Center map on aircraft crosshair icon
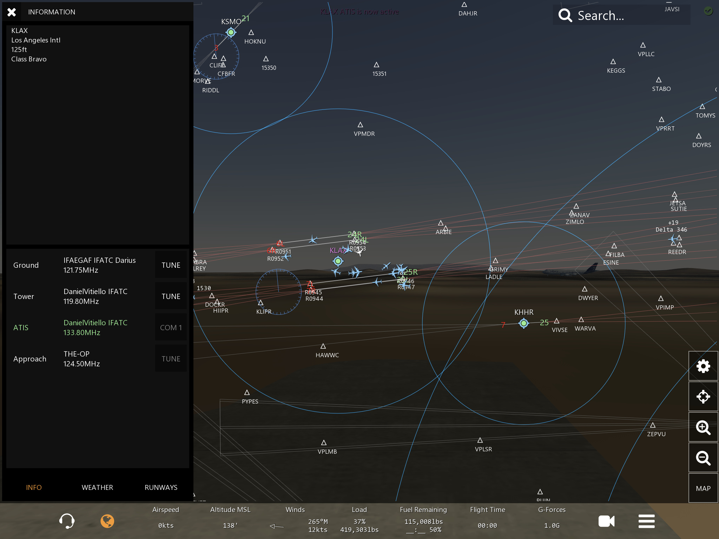 703,397
